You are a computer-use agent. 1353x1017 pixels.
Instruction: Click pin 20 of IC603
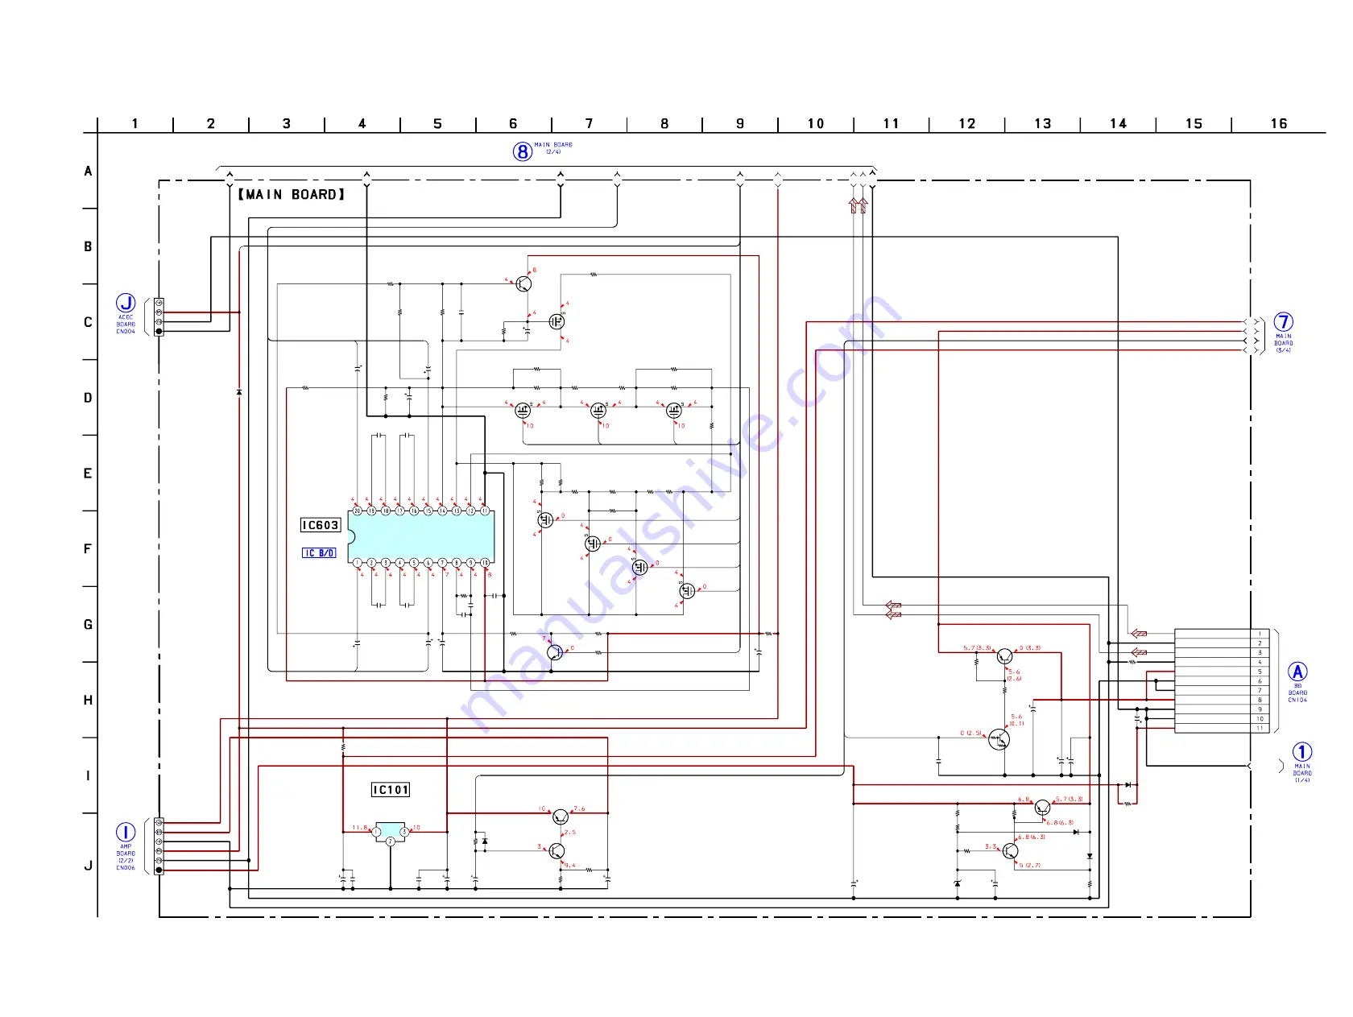[357, 511]
